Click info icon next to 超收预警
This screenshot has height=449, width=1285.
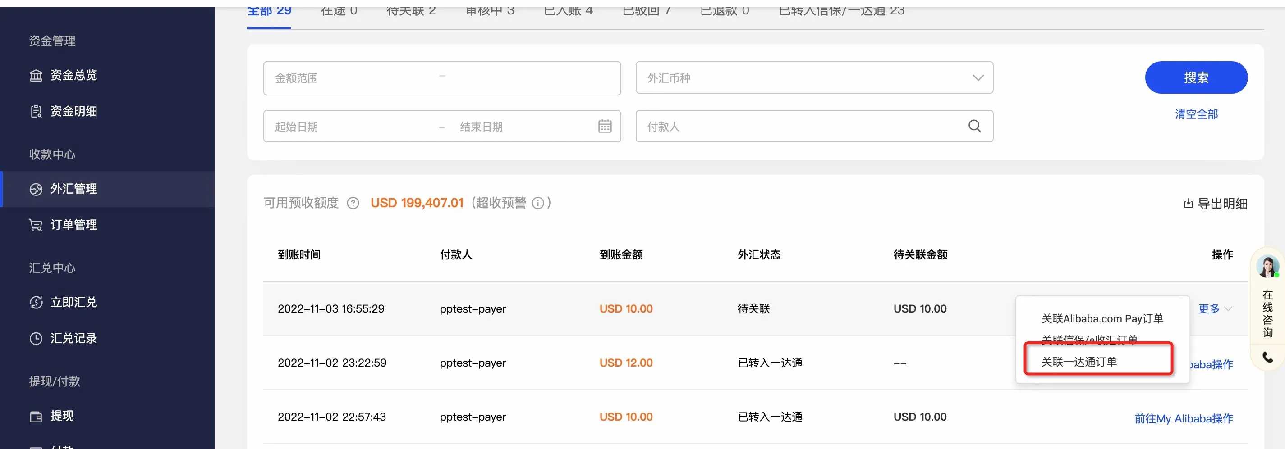[x=538, y=203]
